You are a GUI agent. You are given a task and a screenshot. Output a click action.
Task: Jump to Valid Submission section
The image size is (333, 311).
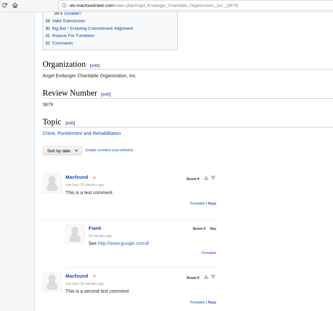[x=69, y=21]
